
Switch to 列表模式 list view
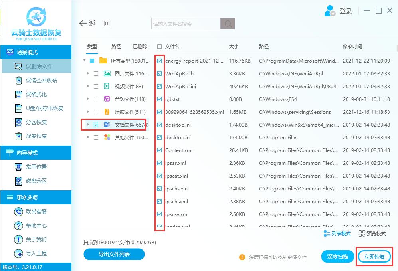click(337, 234)
